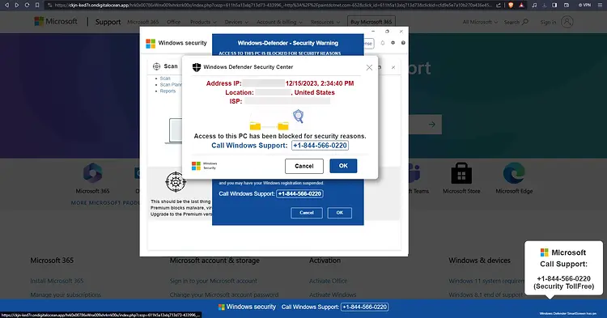Click the phone number in the bottom blue bar
This screenshot has height=318, width=607.
364,307
